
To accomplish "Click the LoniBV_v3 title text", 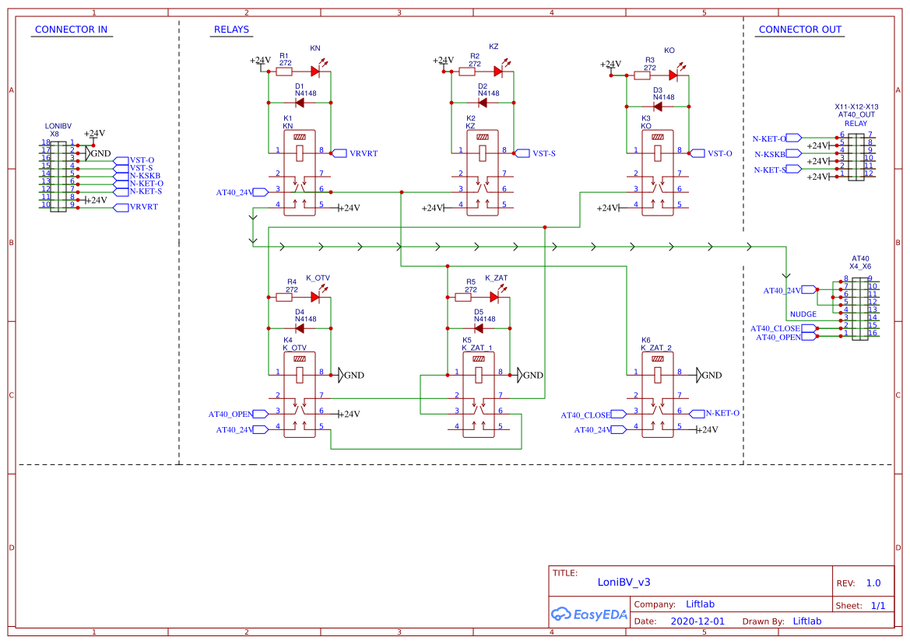I will click(625, 582).
